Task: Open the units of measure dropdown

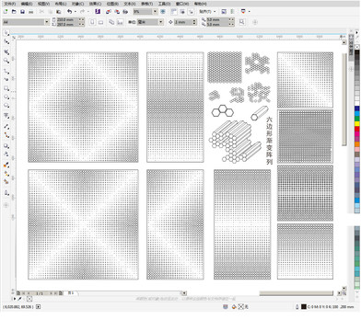Action: click(x=150, y=22)
